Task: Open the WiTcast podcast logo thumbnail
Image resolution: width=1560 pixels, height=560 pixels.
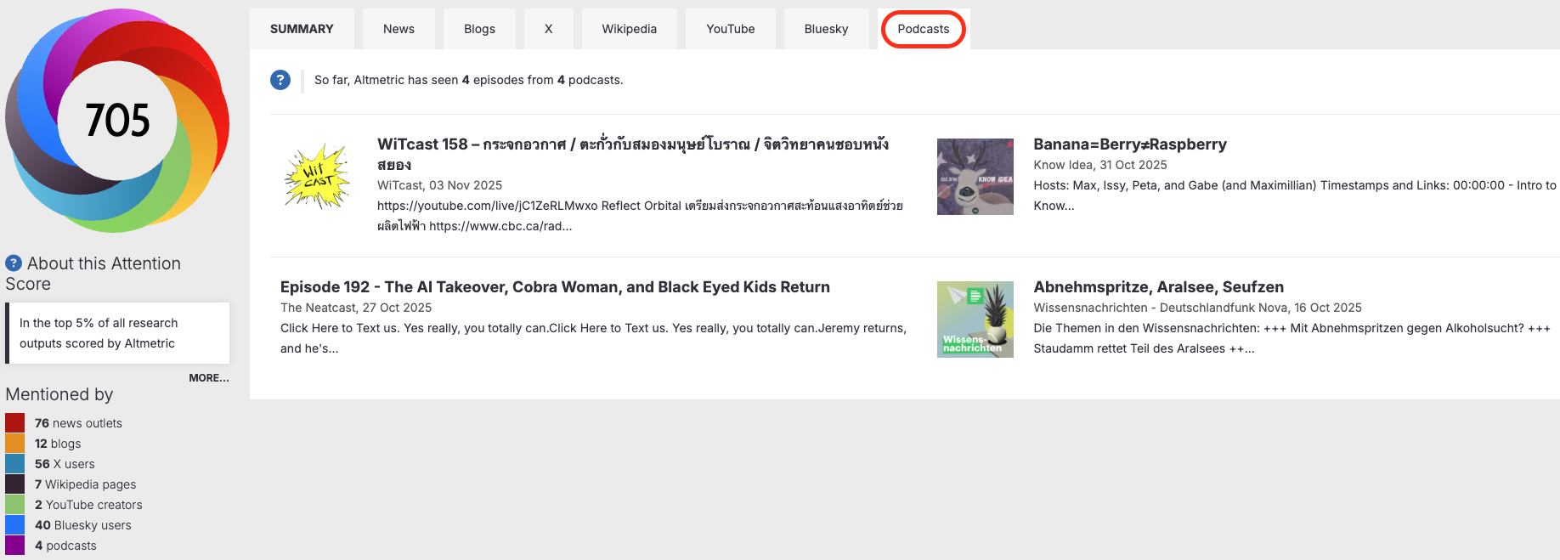Action: 318,177
